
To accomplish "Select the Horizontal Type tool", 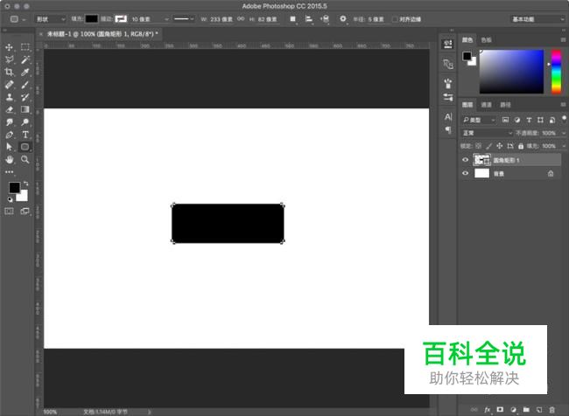I will tap(25, 135).
